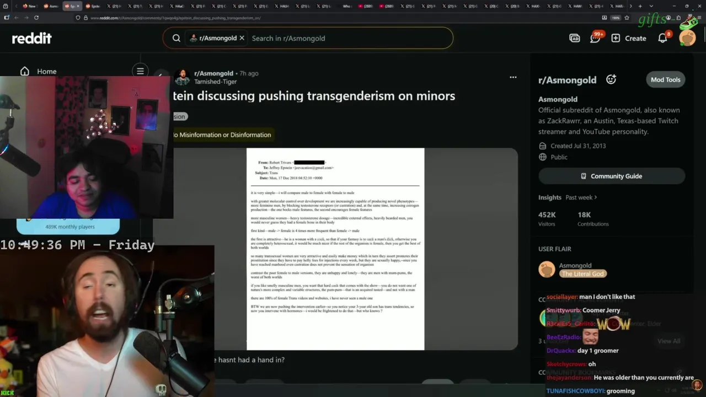Open the Firefox application menu
The image size is (706, 397).
tap(699, 18)
